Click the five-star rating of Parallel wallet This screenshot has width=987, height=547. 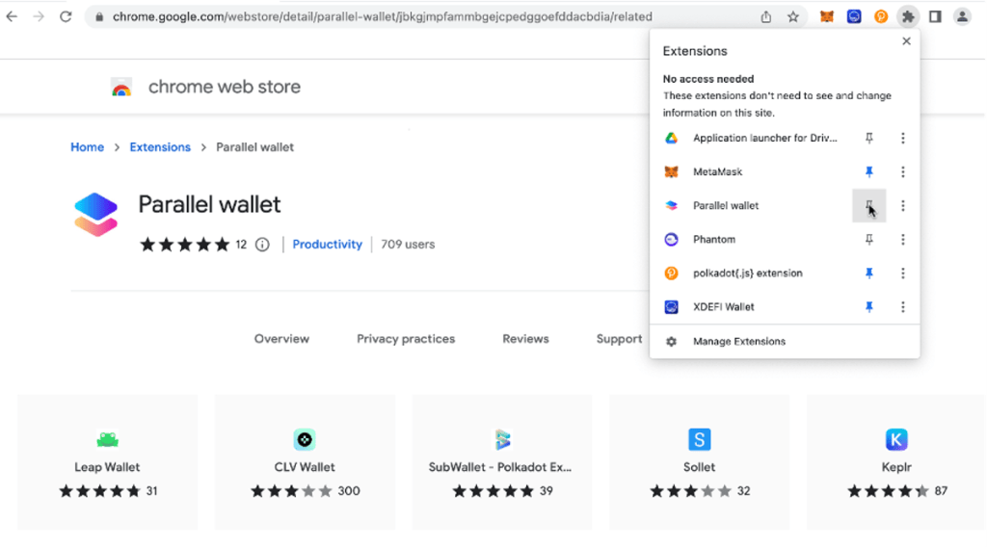click(x=184, y=245)
